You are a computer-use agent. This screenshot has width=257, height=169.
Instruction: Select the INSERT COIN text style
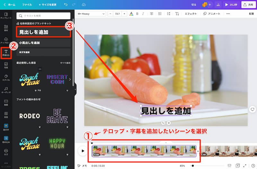[57, 79]
